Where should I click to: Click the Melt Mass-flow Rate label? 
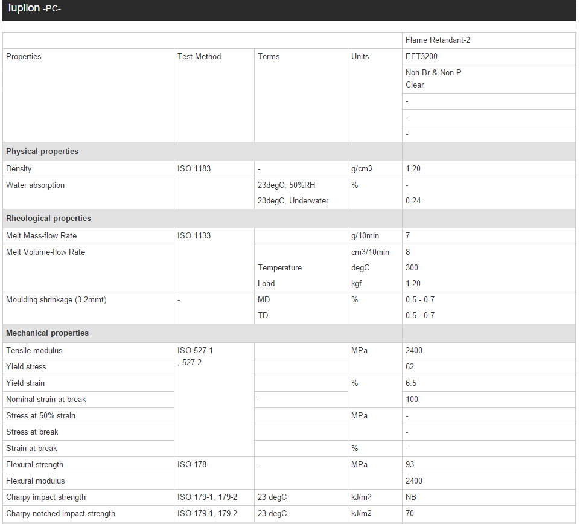pyautogui.click(x=41, y=236)
